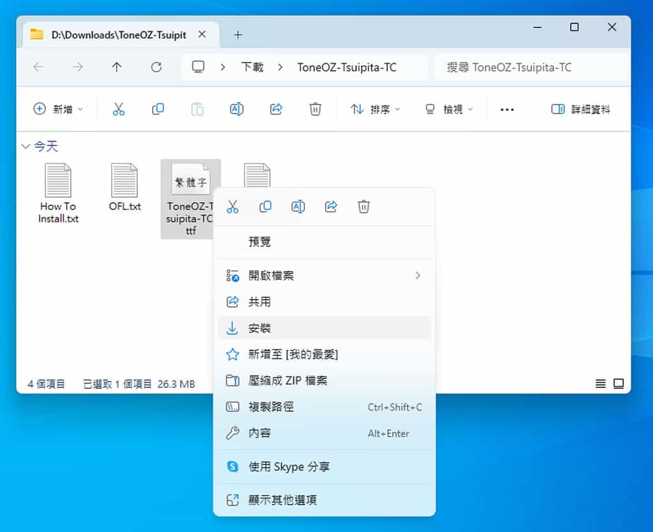The height and width of the screenshot is (532, 653).
Task: Click the Paste icon in Explorer toolbar
Action: (197, 109)
